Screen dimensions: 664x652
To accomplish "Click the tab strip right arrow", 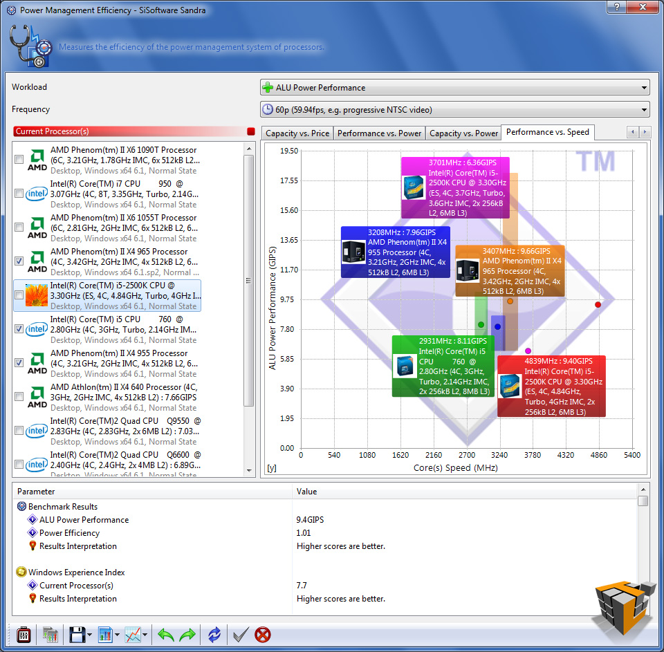I will click(x=645, y=132).
